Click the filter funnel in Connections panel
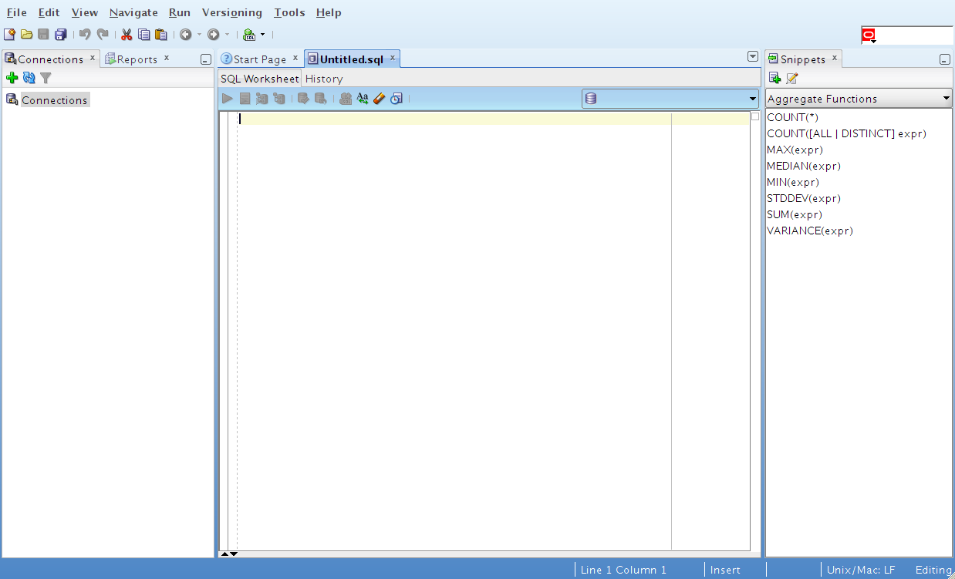The image size is (955, 579). pos(46,78)
